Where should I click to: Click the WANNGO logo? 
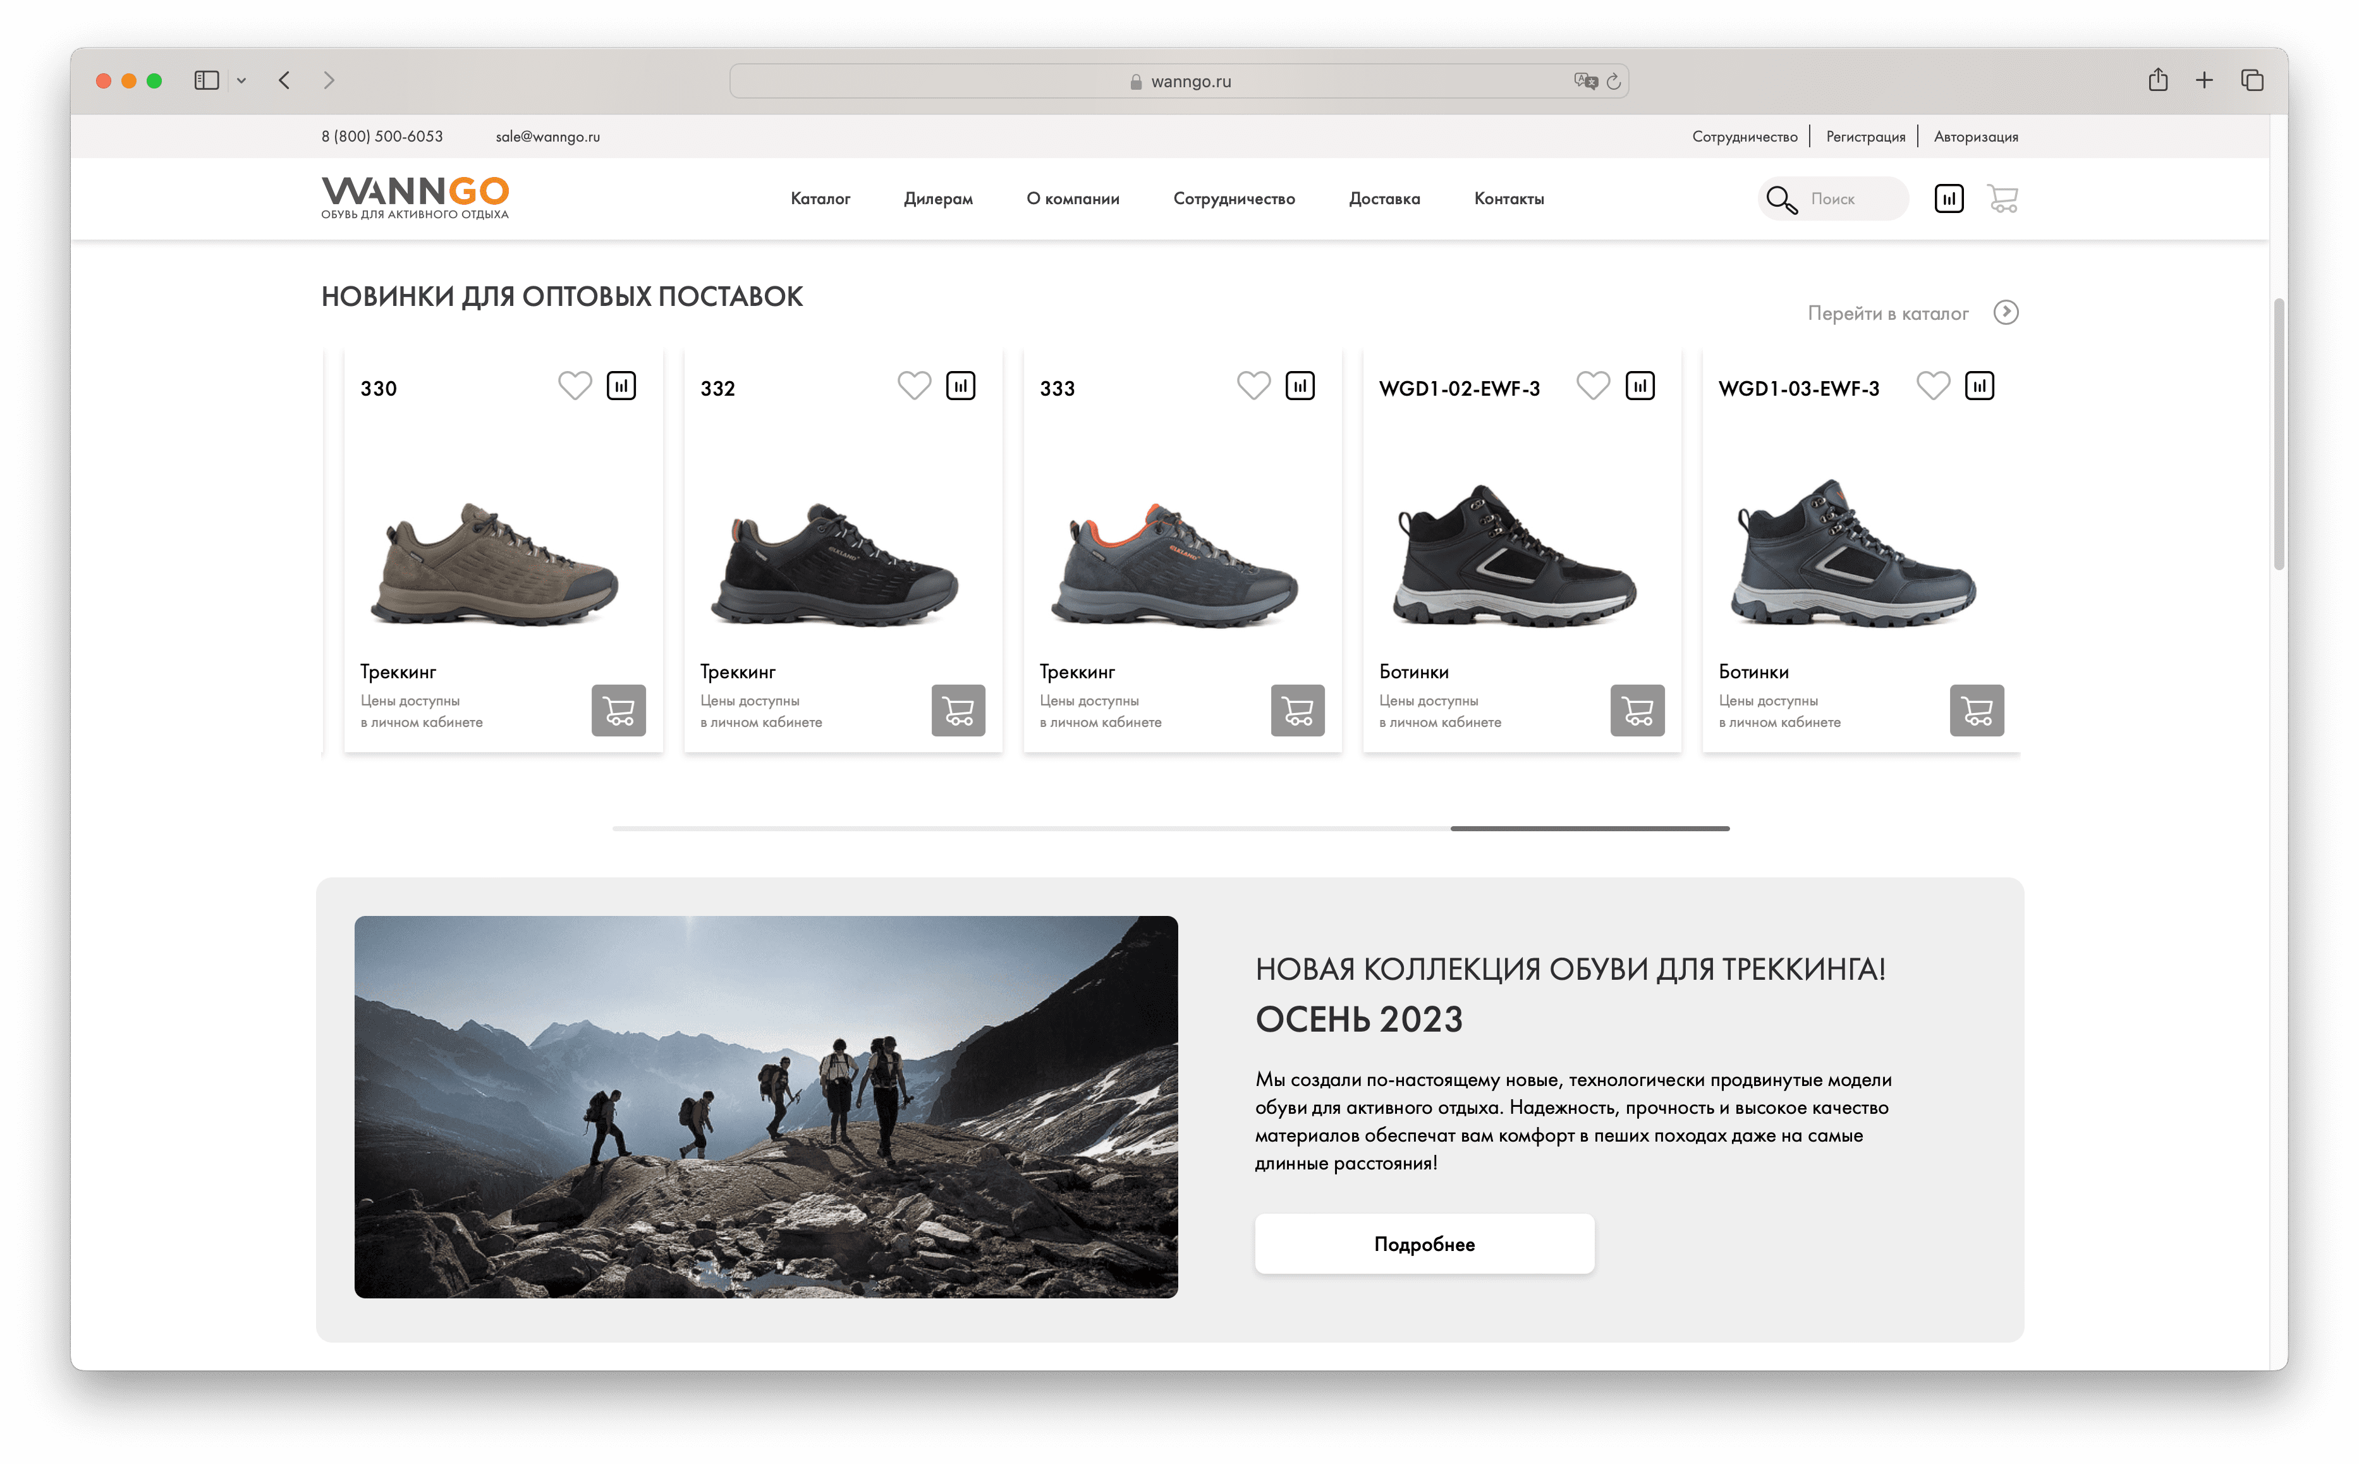415,197
